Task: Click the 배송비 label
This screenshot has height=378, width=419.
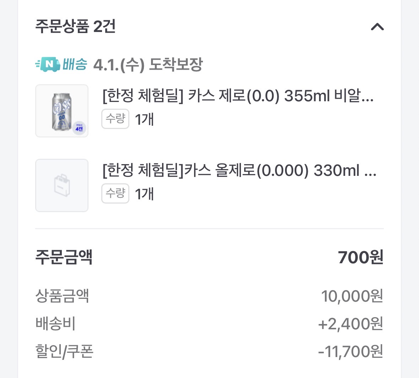Action: (55, 324)
